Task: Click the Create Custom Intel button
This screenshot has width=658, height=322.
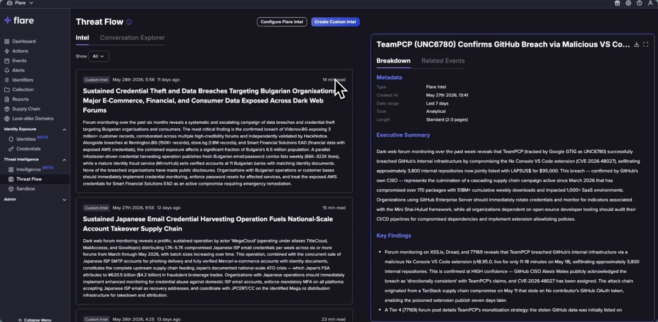Action: click(336, 22)
